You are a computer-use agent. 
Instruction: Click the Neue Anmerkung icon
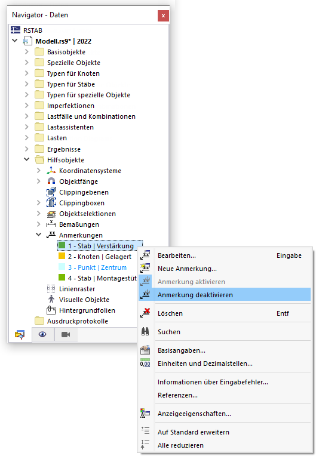(x=145, y=269)
